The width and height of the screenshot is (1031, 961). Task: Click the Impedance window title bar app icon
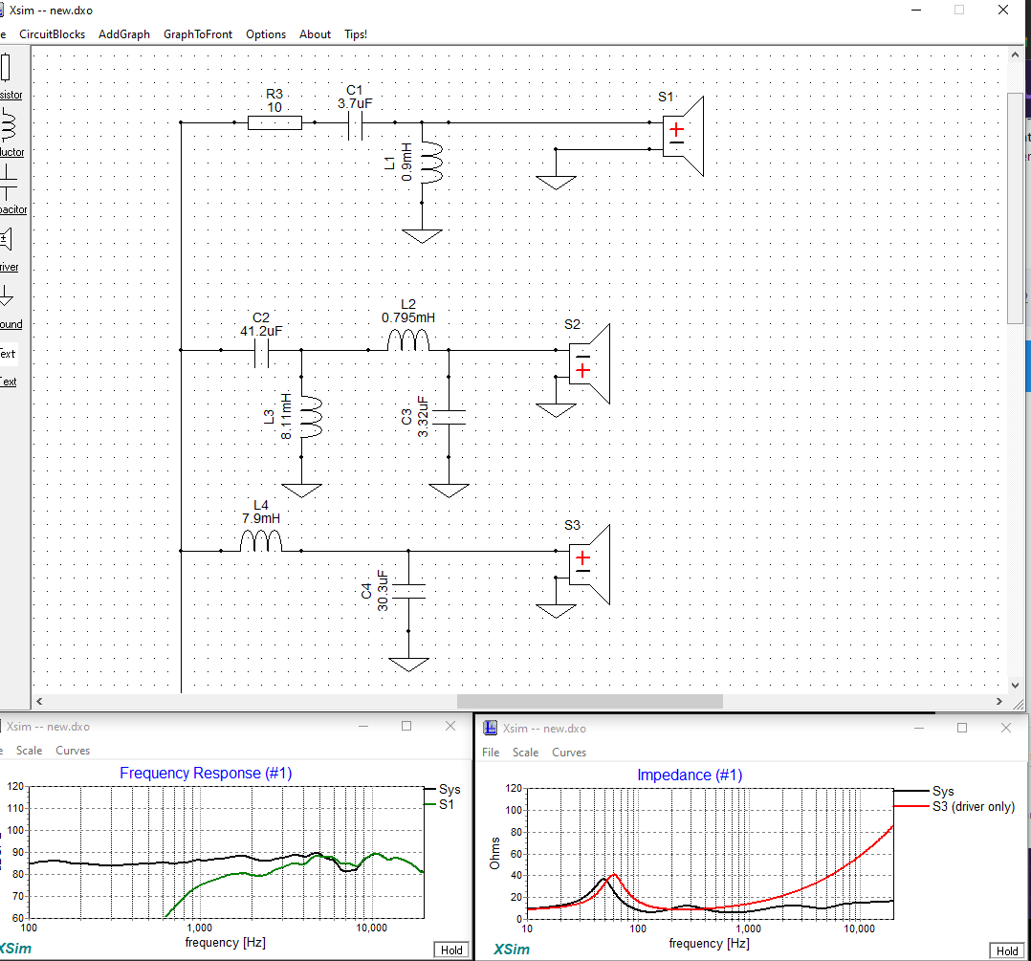coord(490,728)
